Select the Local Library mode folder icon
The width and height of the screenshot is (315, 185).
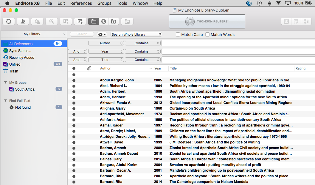point(94,21)
